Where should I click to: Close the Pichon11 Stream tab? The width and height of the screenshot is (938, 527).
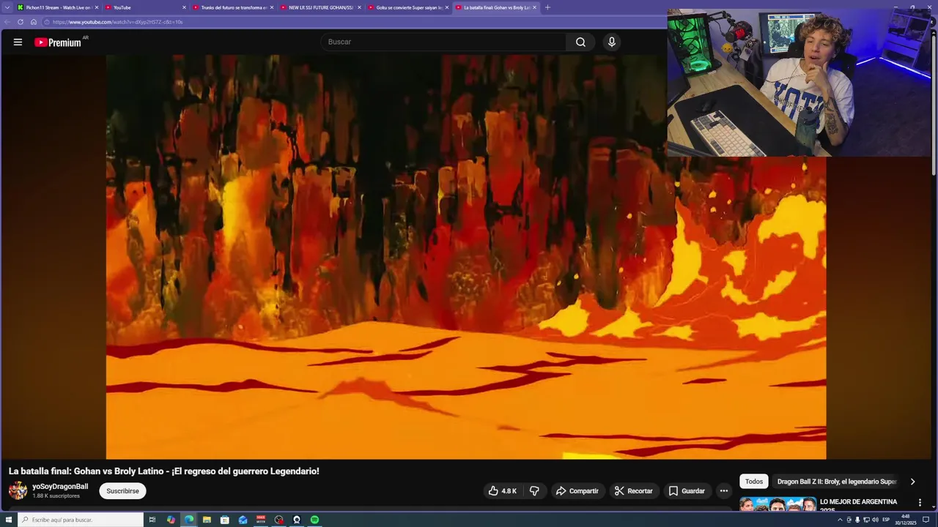[96, 7]
